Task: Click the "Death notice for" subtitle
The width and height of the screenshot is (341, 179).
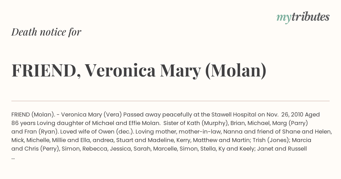Action: 46,32
